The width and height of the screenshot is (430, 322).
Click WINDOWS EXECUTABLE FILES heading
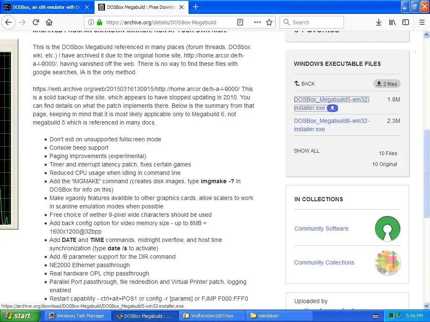(x=337, y=64)
